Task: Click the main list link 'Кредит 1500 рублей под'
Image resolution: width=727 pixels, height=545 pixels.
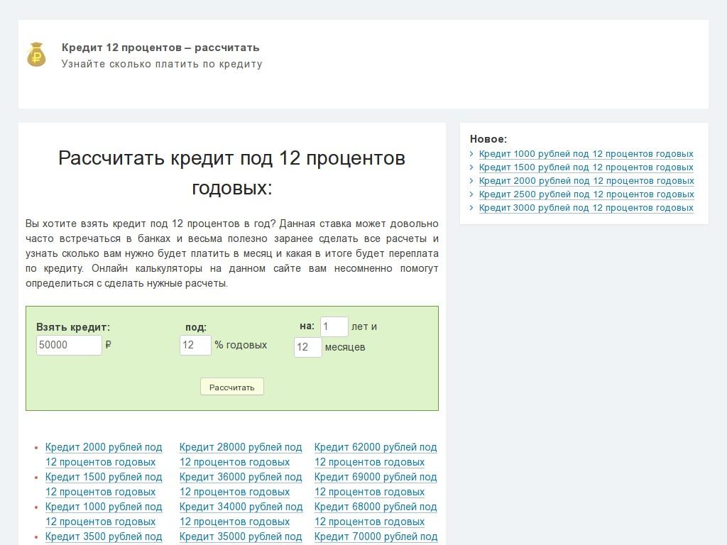Action: [x=104, y=477]
